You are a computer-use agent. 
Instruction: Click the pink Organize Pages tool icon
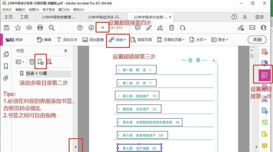[x=265, y=75]
